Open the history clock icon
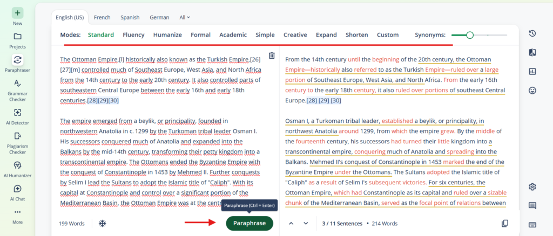Screen dimensions: 553x236 click(x=532, y=33)
